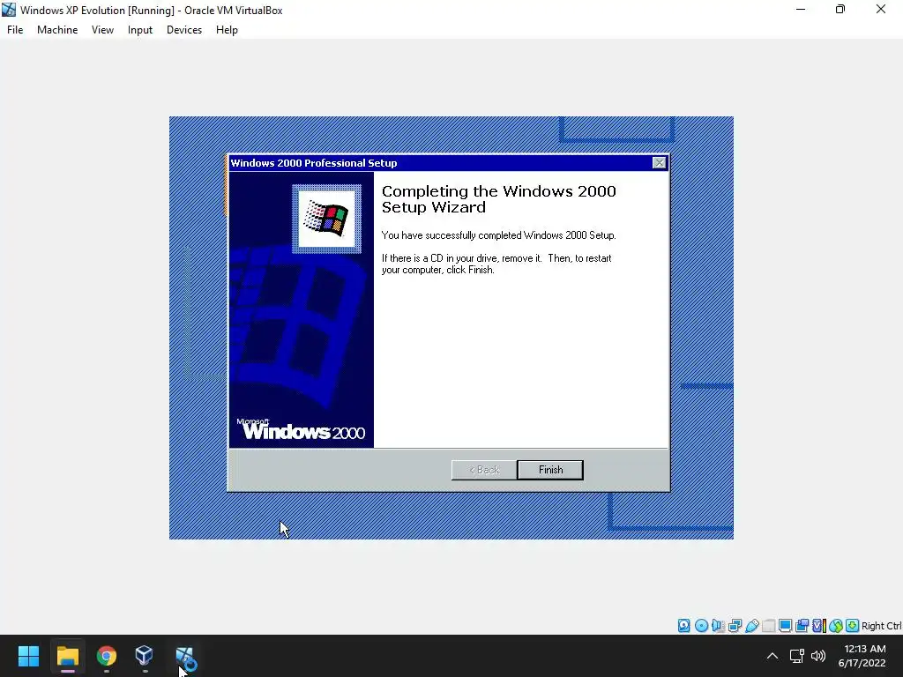Open the Input menu

[x=140, y=30]
